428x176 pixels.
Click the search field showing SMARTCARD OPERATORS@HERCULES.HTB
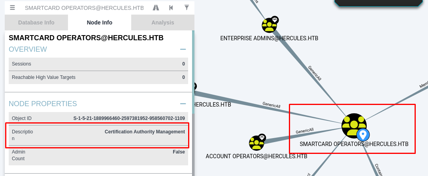tap(84, 8)
